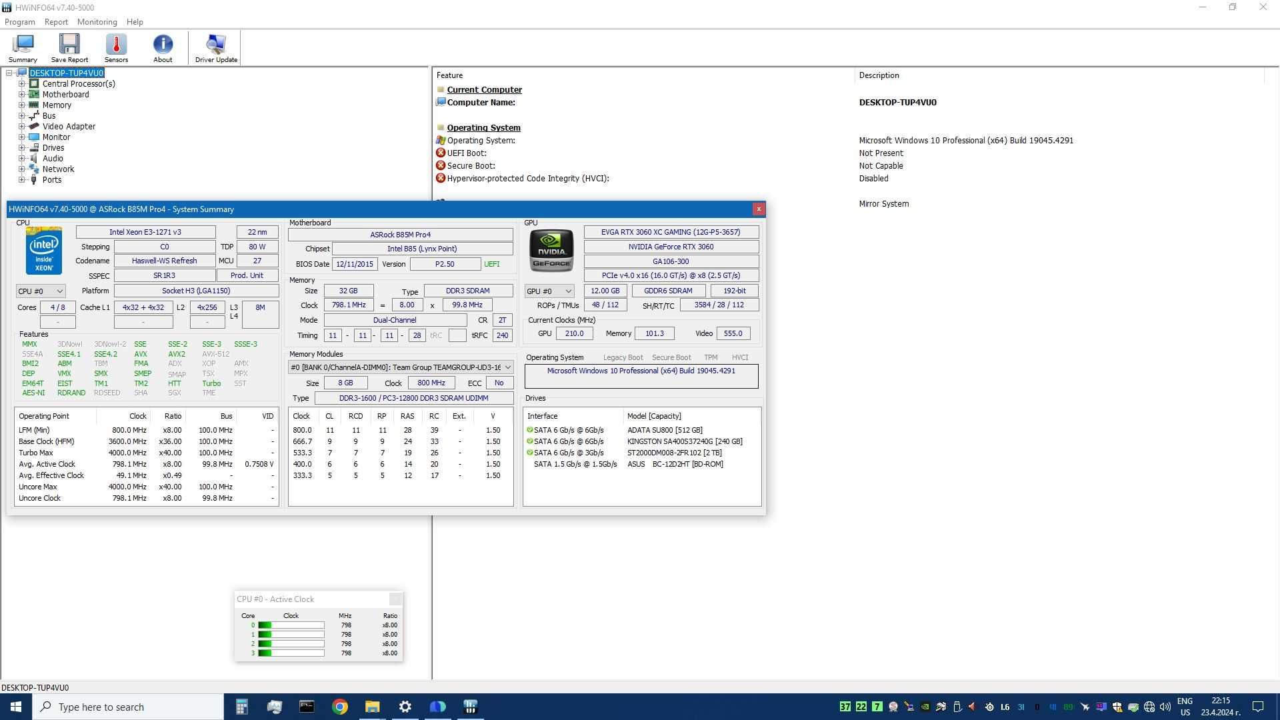Click the airplane tray icon

tap(1085, 707)
